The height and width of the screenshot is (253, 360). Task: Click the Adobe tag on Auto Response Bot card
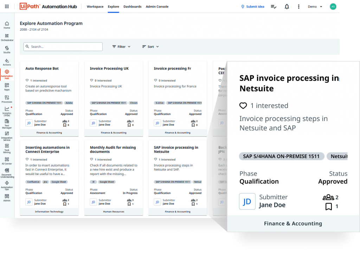coord(69,103)
